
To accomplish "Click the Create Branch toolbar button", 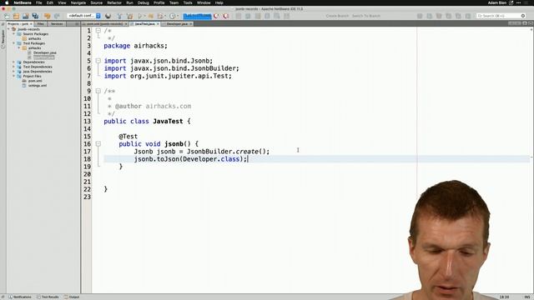I will [337, 16].
